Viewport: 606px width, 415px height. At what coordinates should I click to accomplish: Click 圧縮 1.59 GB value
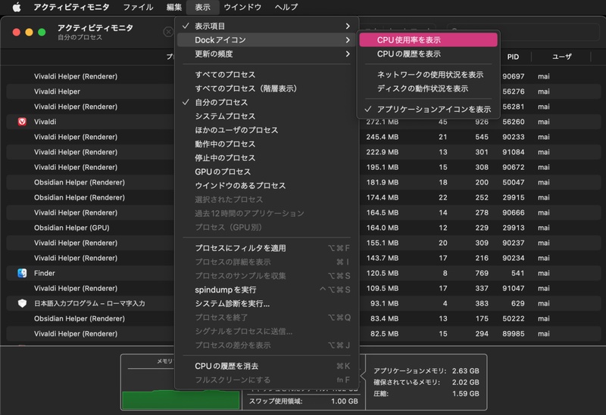[465, 394]
